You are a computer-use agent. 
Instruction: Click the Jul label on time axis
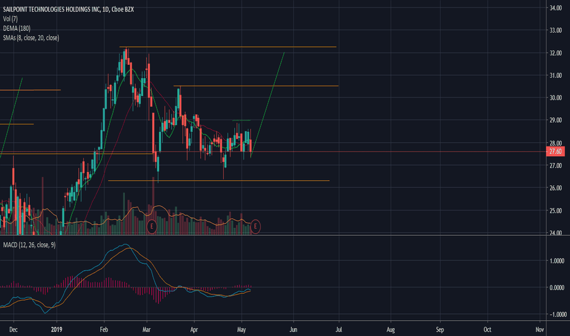[x=339, y=330]
